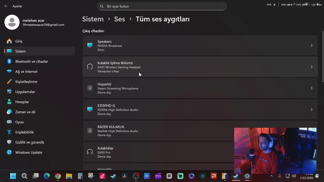Select 'Kulaklıklar' GK60 Pro row title
The height and width of the screenshot is (182, 324).
coord(105,148)
